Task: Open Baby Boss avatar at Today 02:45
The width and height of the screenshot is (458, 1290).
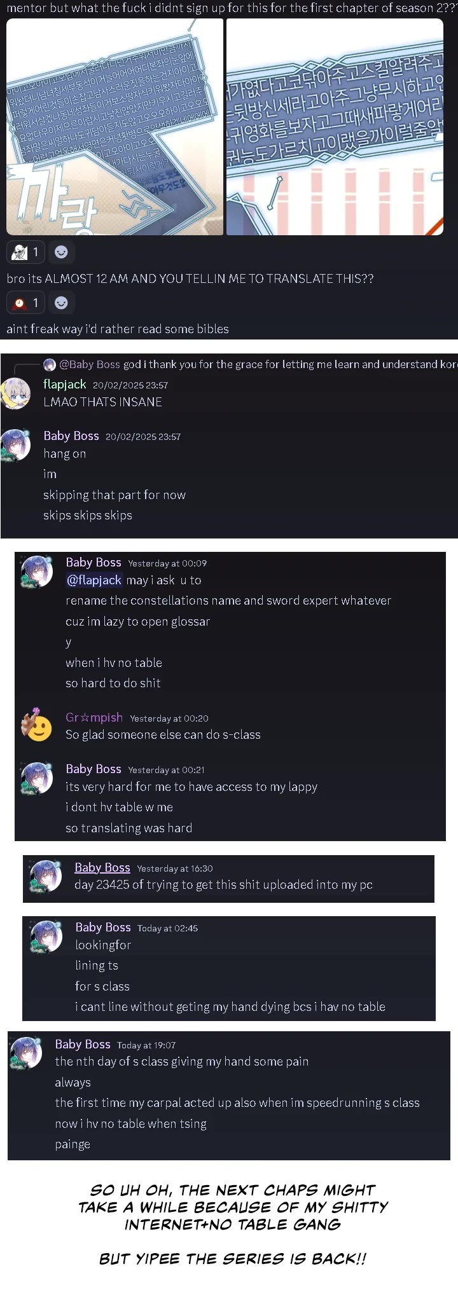Action: click(46, 937)
